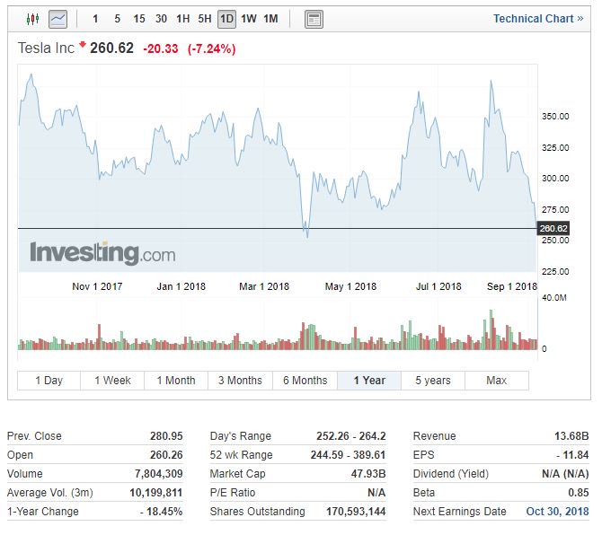
Task: Click the May 1 2018 axis date
Action: (x=350, y=286)
